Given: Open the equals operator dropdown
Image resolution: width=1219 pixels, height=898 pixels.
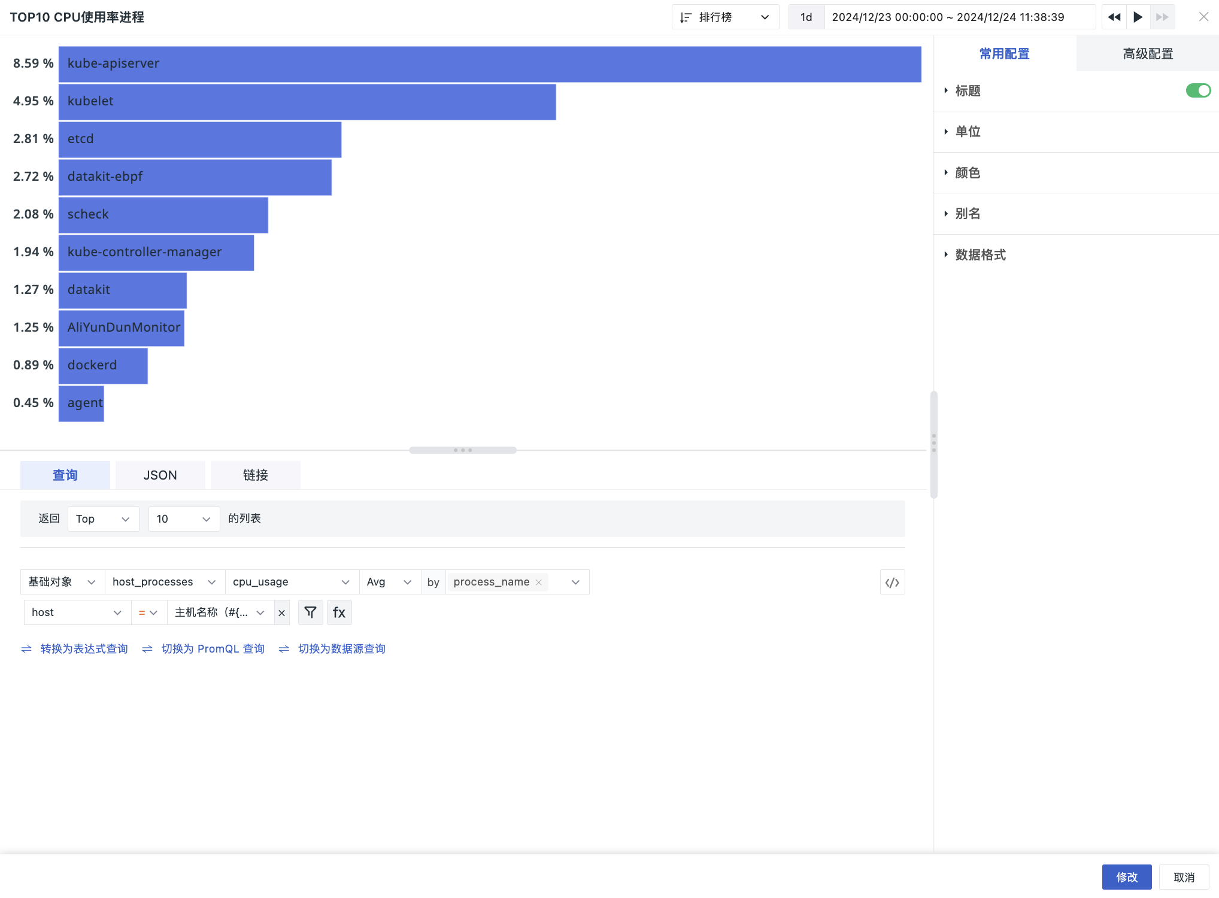Looking at the screenshot, I should pos(148,612).
